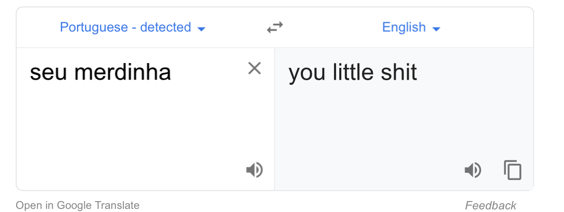564x212 pixels.
Task: Send Feedback on the translation
Action: 490,205
